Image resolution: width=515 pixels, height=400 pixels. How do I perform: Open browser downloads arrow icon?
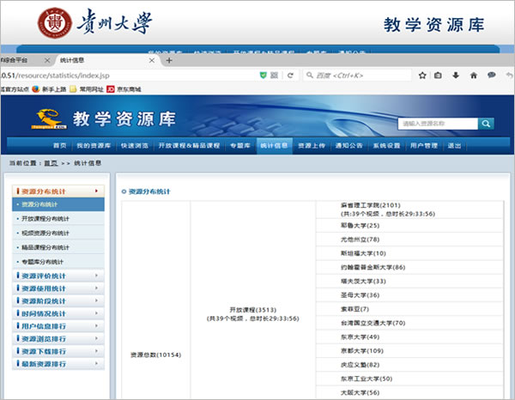(455, 75)
